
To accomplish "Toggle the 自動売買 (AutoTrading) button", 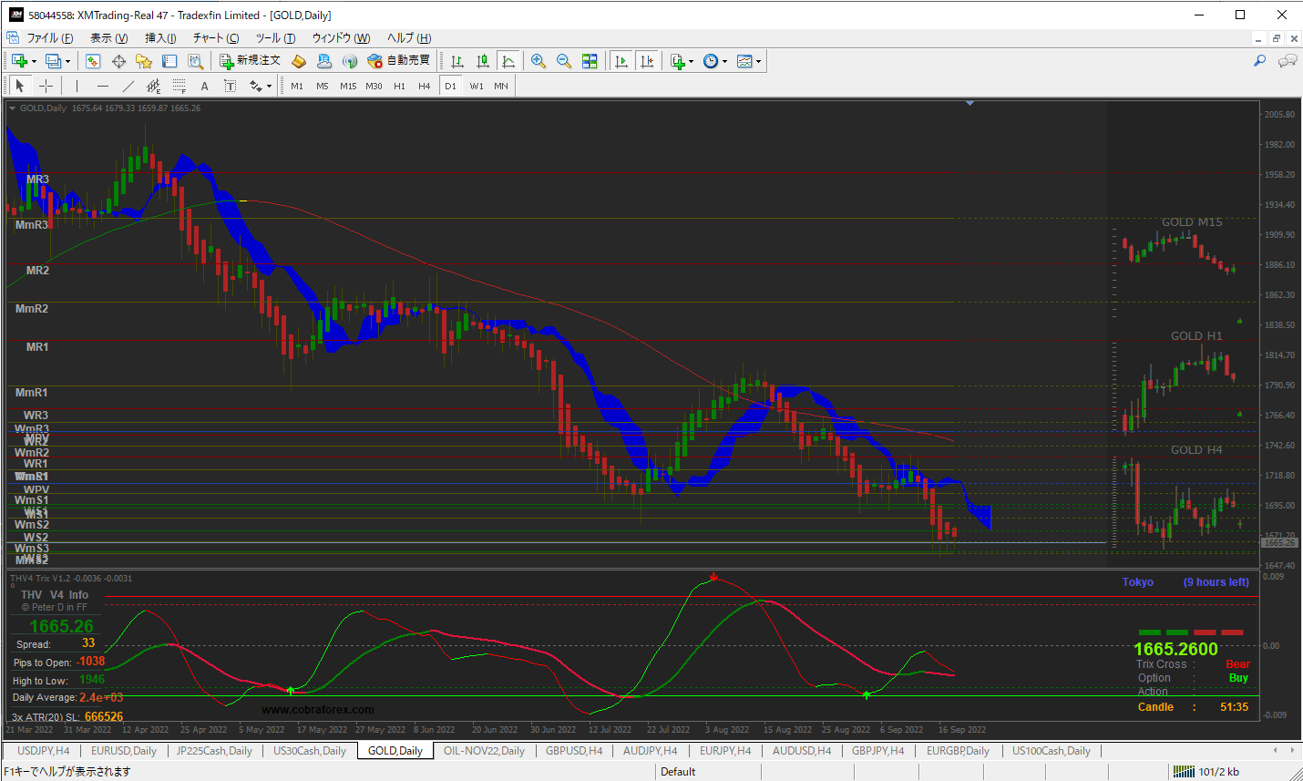I will [x=398, y=61].
